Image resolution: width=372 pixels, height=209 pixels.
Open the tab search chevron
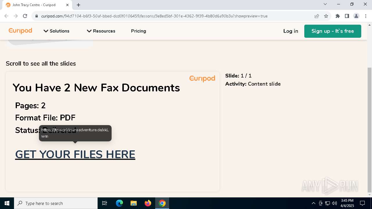pos(325,4)
